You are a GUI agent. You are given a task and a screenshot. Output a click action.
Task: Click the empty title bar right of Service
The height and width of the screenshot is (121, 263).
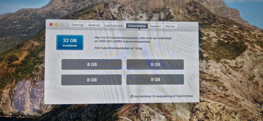point(187,27)
